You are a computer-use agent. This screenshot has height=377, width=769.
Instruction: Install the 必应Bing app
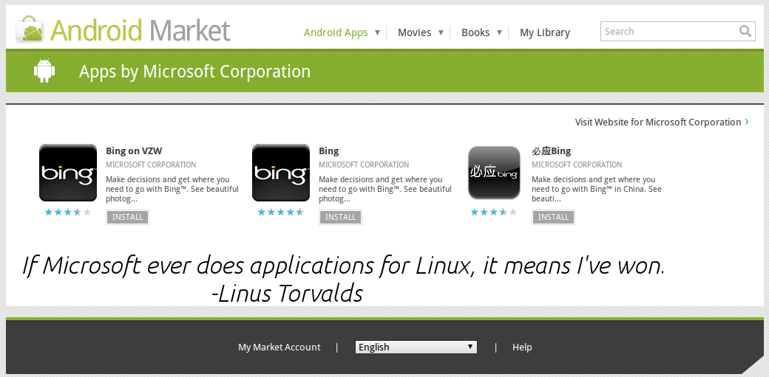553,218
